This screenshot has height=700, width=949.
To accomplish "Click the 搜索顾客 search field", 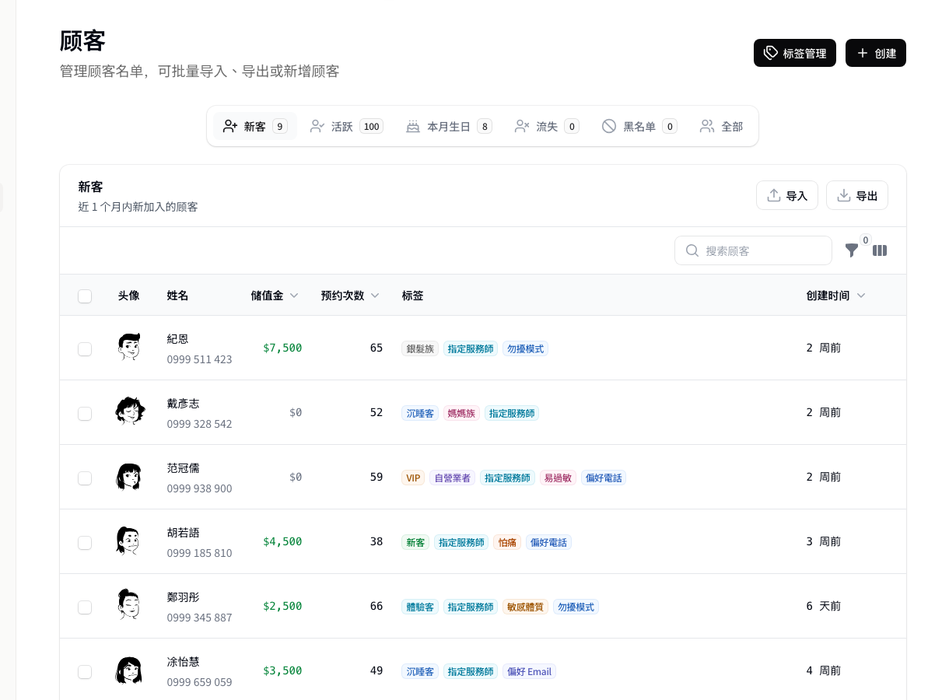I will pyautogui.click(x=753, y=250).
